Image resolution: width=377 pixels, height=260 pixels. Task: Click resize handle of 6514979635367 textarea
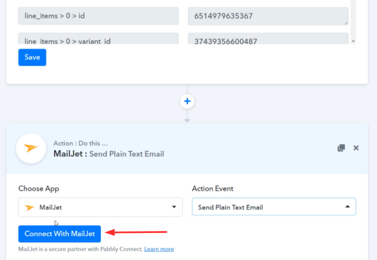(x=346, y=23)
